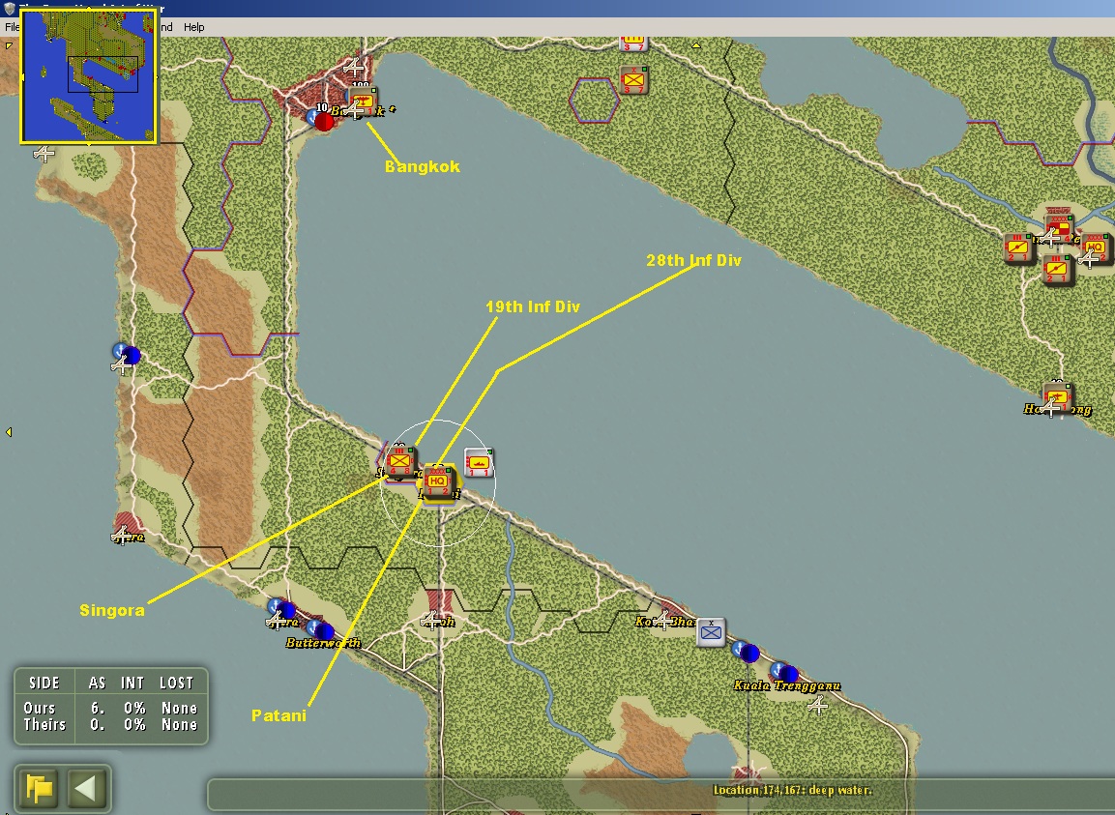Select the blue-gray infantry counter near Kota Bharu
1115x815 pixels.
pos(711,632)
